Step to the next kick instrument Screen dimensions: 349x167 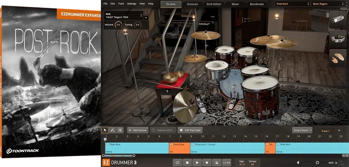point(146,17)
